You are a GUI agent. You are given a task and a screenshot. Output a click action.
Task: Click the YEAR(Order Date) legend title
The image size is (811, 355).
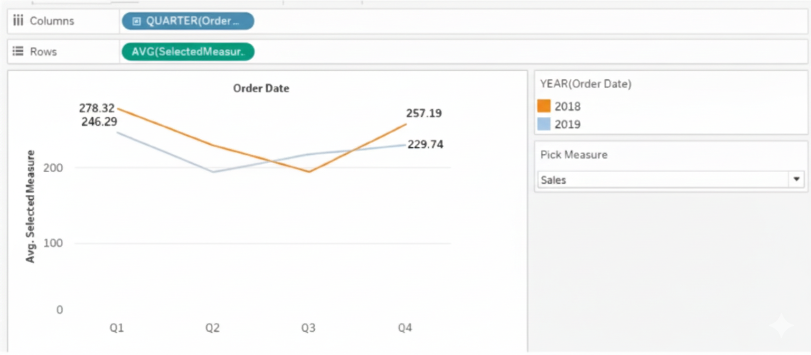(586, 83)
